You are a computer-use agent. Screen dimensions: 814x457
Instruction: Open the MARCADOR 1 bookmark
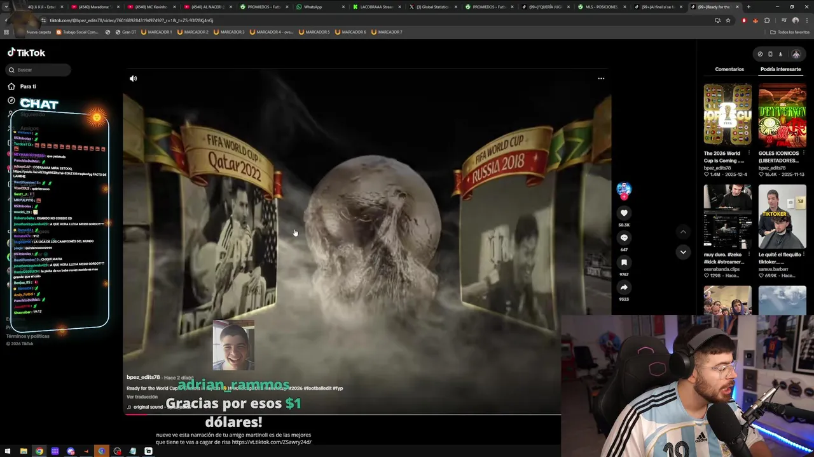(156, 32)
